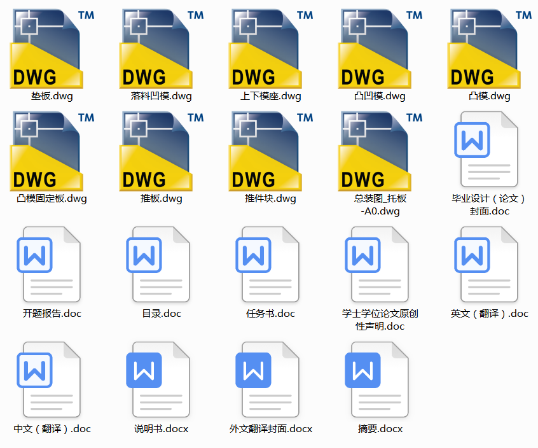Click the 凸模.dwg drawing icon
The image size is (538, 448).
click(490, 49)
